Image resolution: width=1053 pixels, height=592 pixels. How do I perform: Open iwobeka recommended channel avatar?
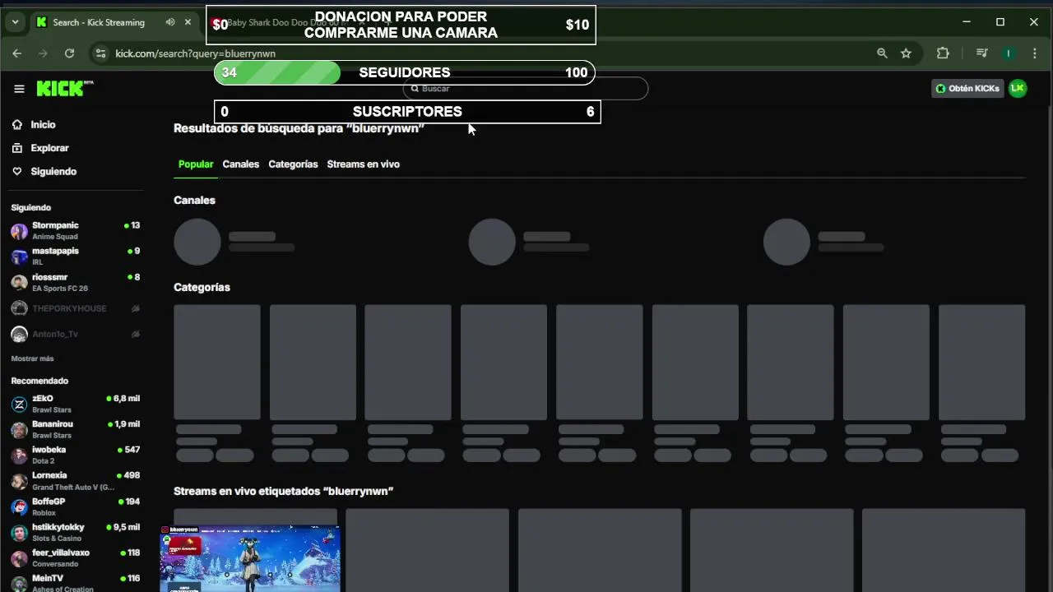19,456
